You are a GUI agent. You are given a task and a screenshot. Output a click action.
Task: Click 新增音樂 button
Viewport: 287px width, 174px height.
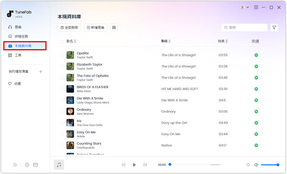pyautogui.click(x=95, y=27)
